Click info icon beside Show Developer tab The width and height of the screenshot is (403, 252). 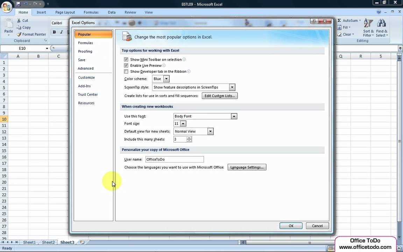(x=189, y=71)
